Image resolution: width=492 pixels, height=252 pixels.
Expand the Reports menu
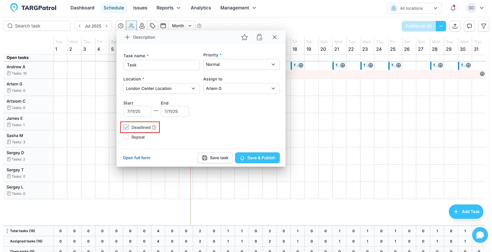point(168,8)
